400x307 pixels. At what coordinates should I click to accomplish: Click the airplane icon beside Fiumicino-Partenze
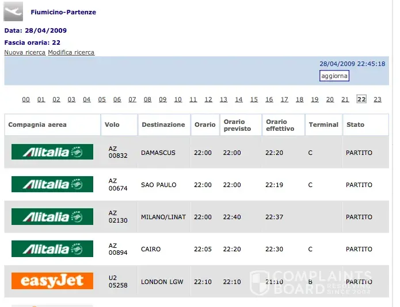[x=13, y=11]
